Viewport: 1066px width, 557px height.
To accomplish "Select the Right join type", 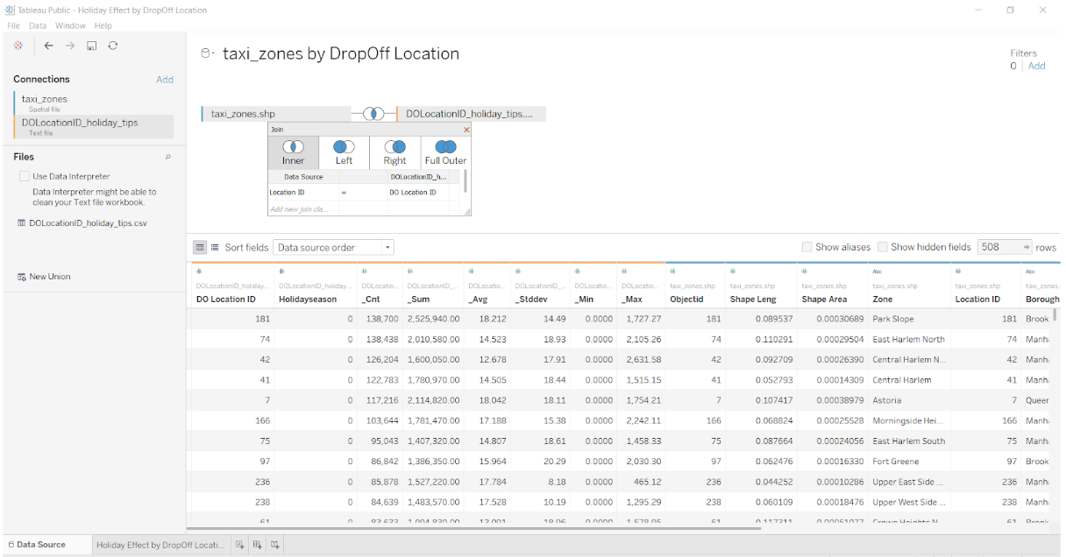I will click(x=394, y=152).
